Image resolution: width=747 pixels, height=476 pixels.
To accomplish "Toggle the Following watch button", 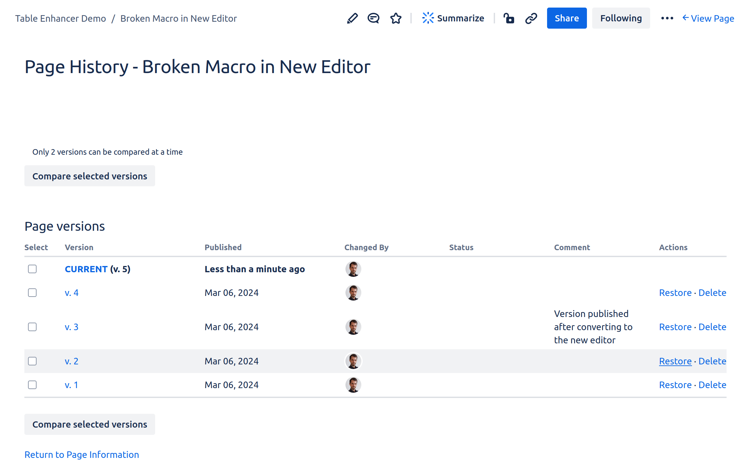I will 621,18.
